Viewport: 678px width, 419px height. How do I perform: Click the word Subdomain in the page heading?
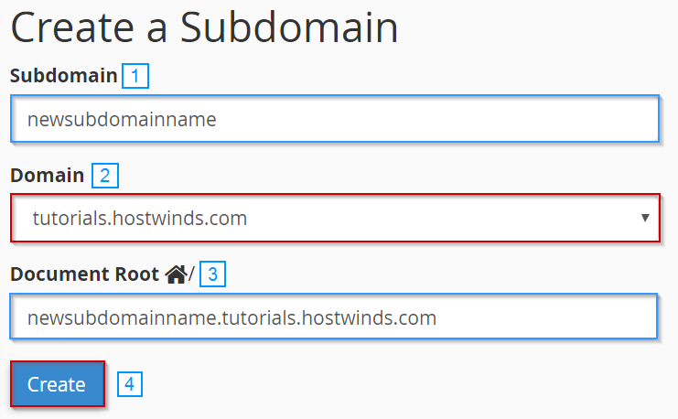(289, 27)
